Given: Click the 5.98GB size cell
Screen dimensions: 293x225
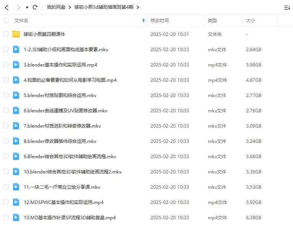Looking at the screenshot, I should point(254,65).
